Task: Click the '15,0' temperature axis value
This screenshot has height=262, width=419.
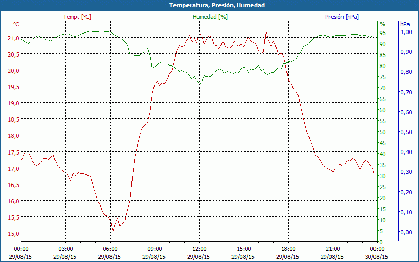Action: click(14, 234)
